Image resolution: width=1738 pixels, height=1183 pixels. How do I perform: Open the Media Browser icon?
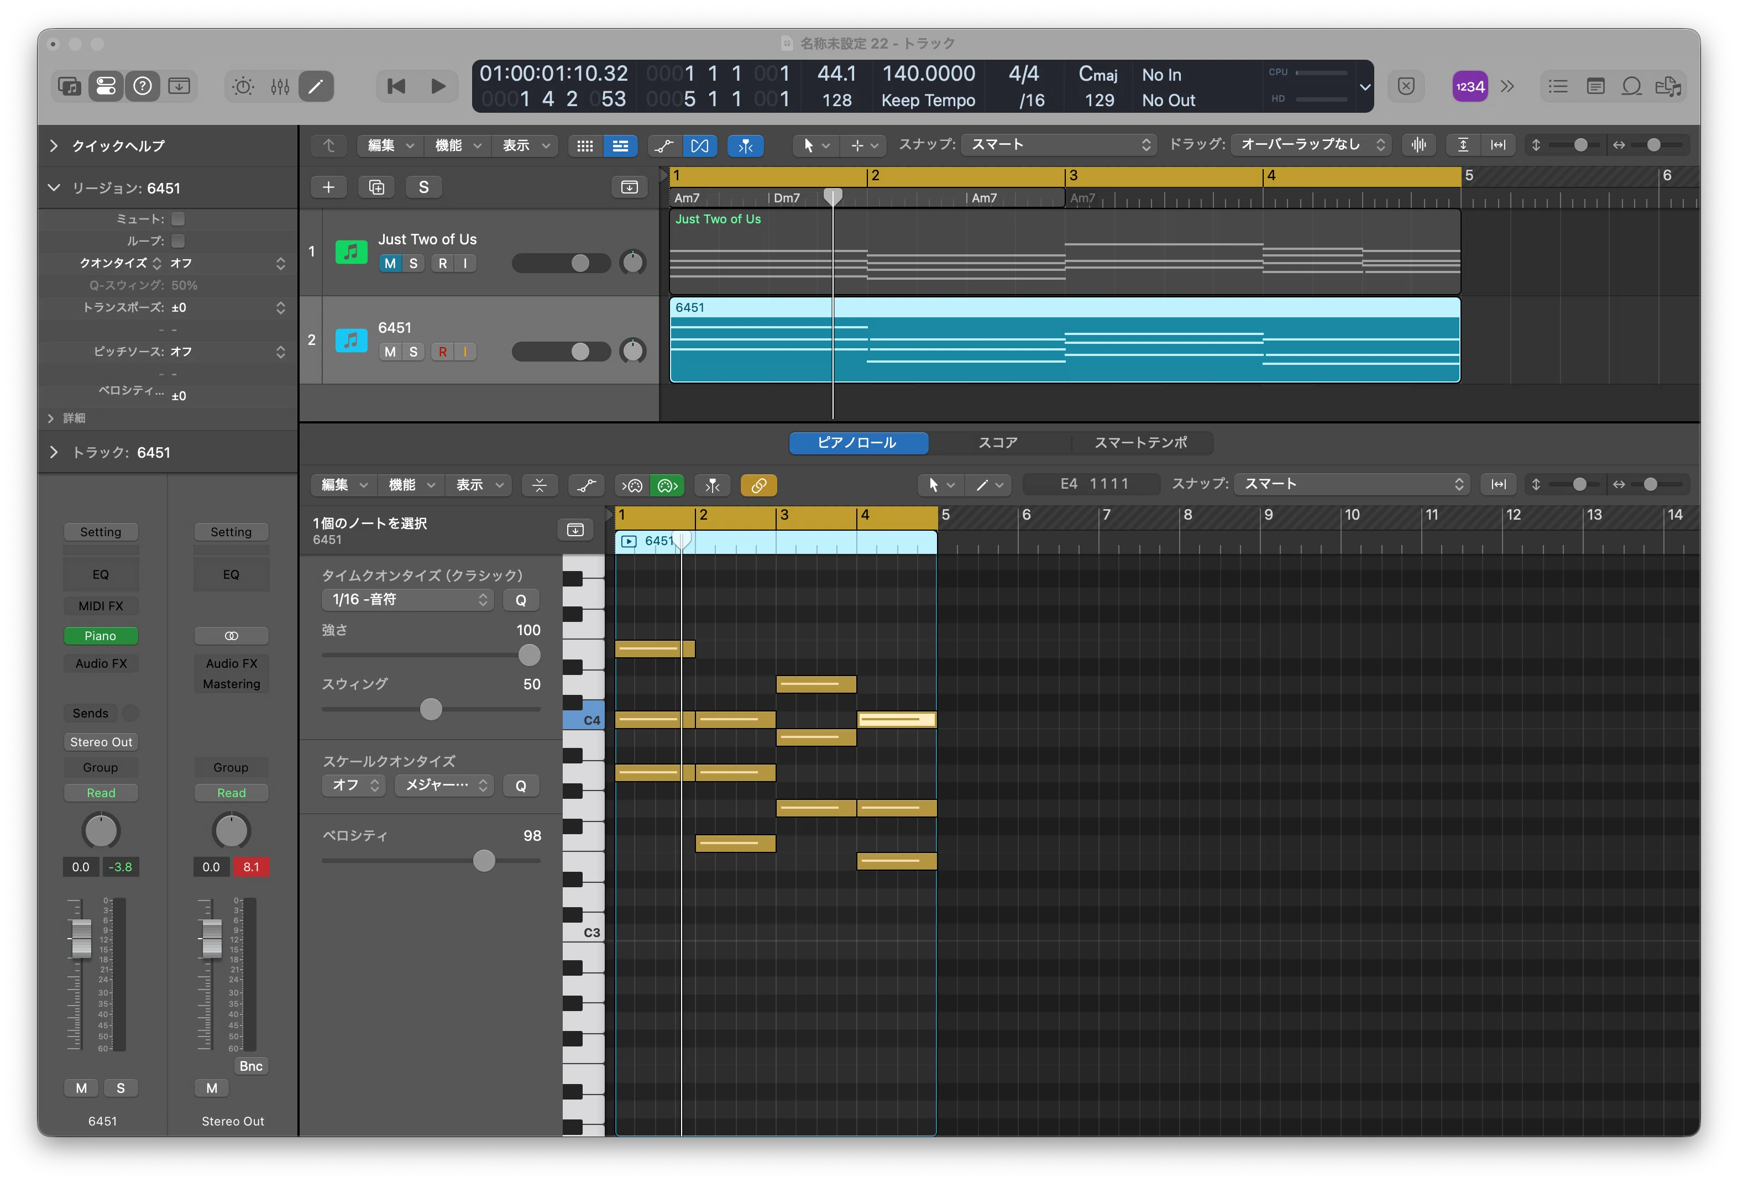[x=1668, y=87]
